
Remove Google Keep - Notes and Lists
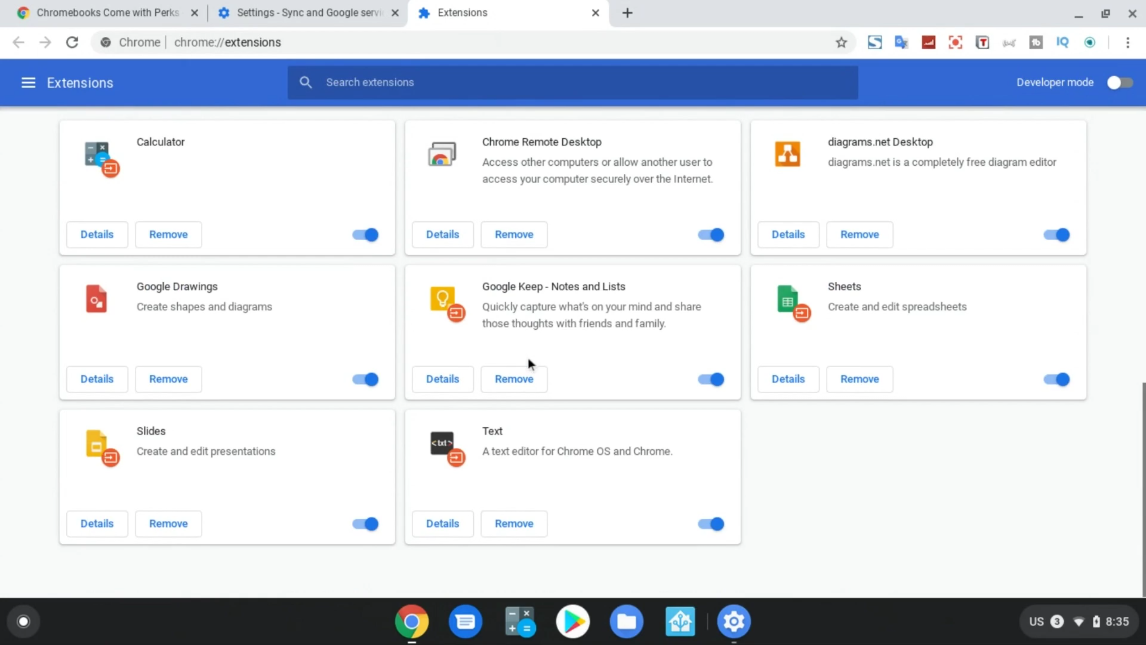(x=514, y=379)
